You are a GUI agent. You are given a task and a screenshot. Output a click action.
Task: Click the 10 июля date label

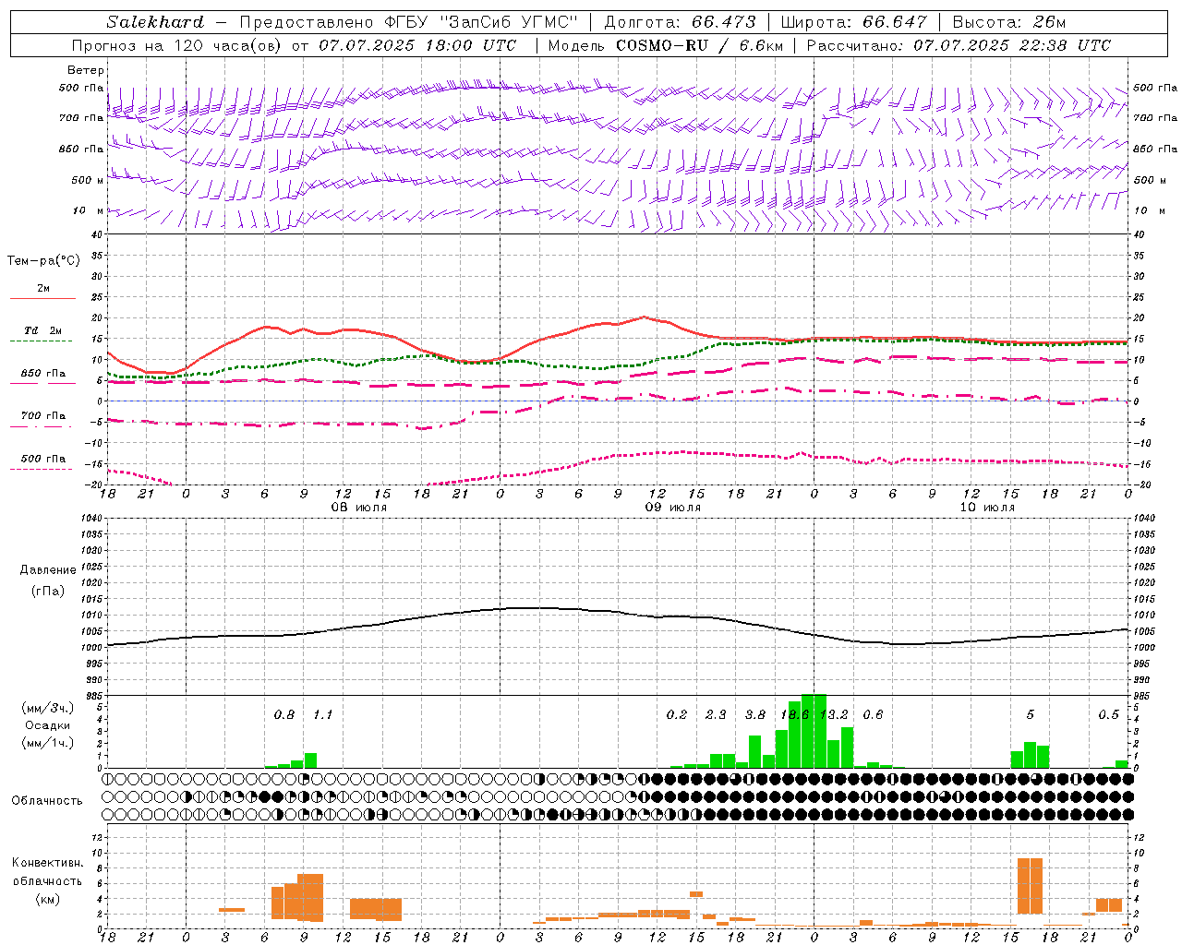(986, 508)
